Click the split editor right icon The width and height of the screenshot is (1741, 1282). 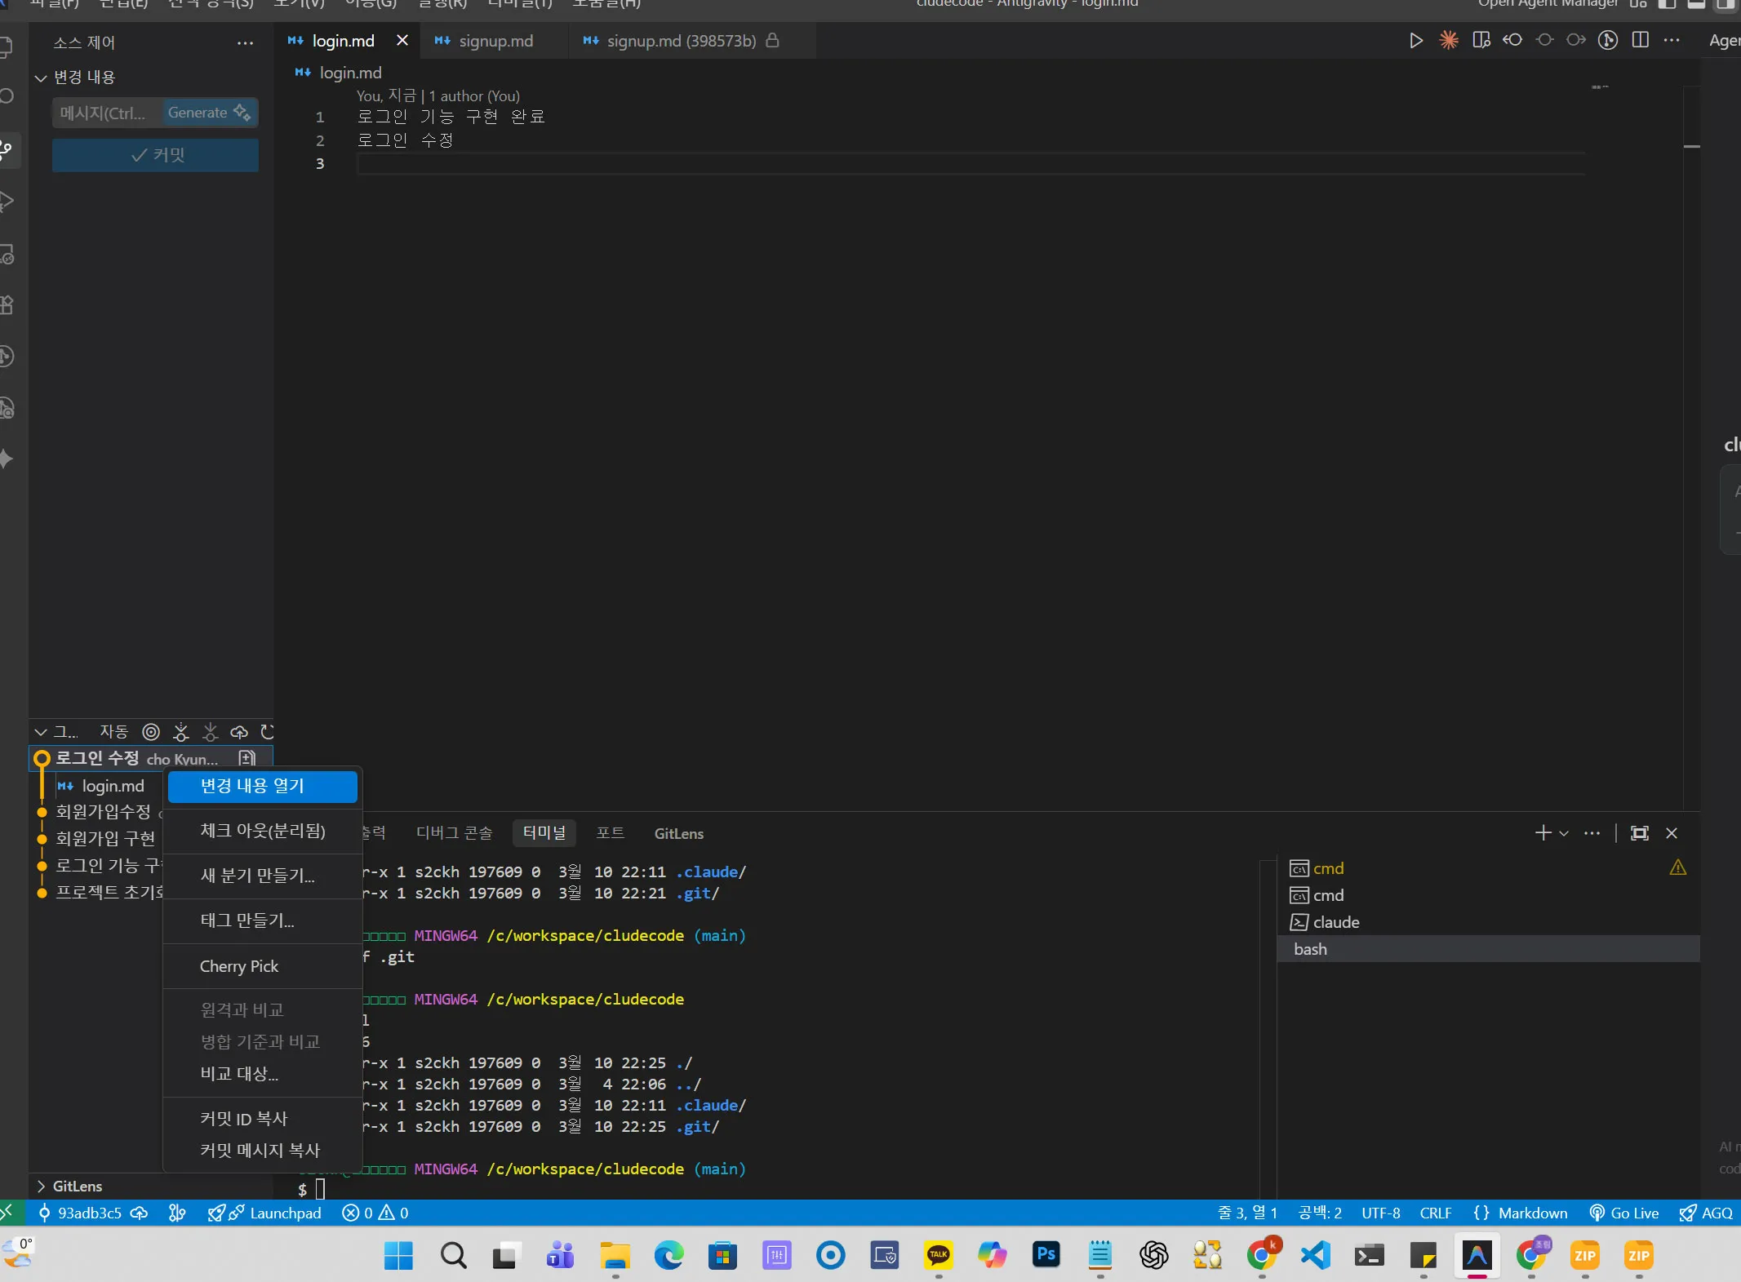tap(1640, 40)
